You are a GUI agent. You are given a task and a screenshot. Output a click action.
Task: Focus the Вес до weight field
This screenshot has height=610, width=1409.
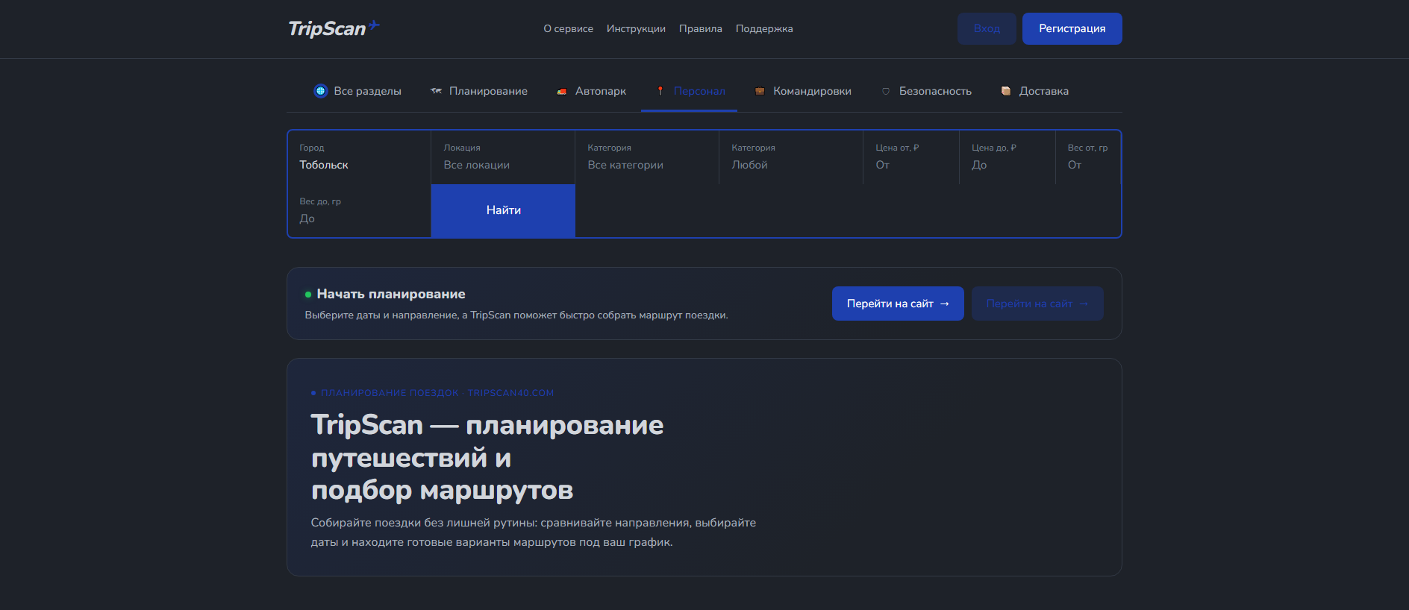[360, 211]
